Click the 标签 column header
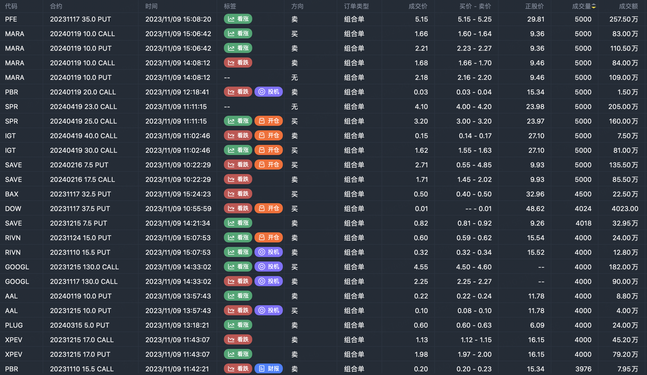Image resolution: width=647 pixels, height=375 pixels. click(230, 6)
